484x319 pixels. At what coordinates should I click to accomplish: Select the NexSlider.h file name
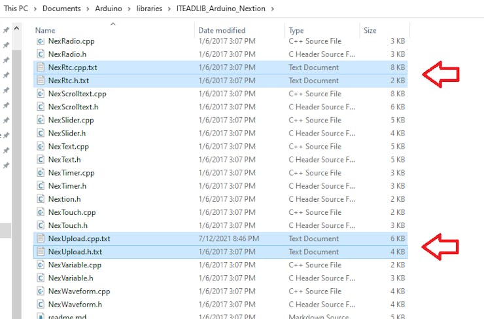click(x=67, y=133)
